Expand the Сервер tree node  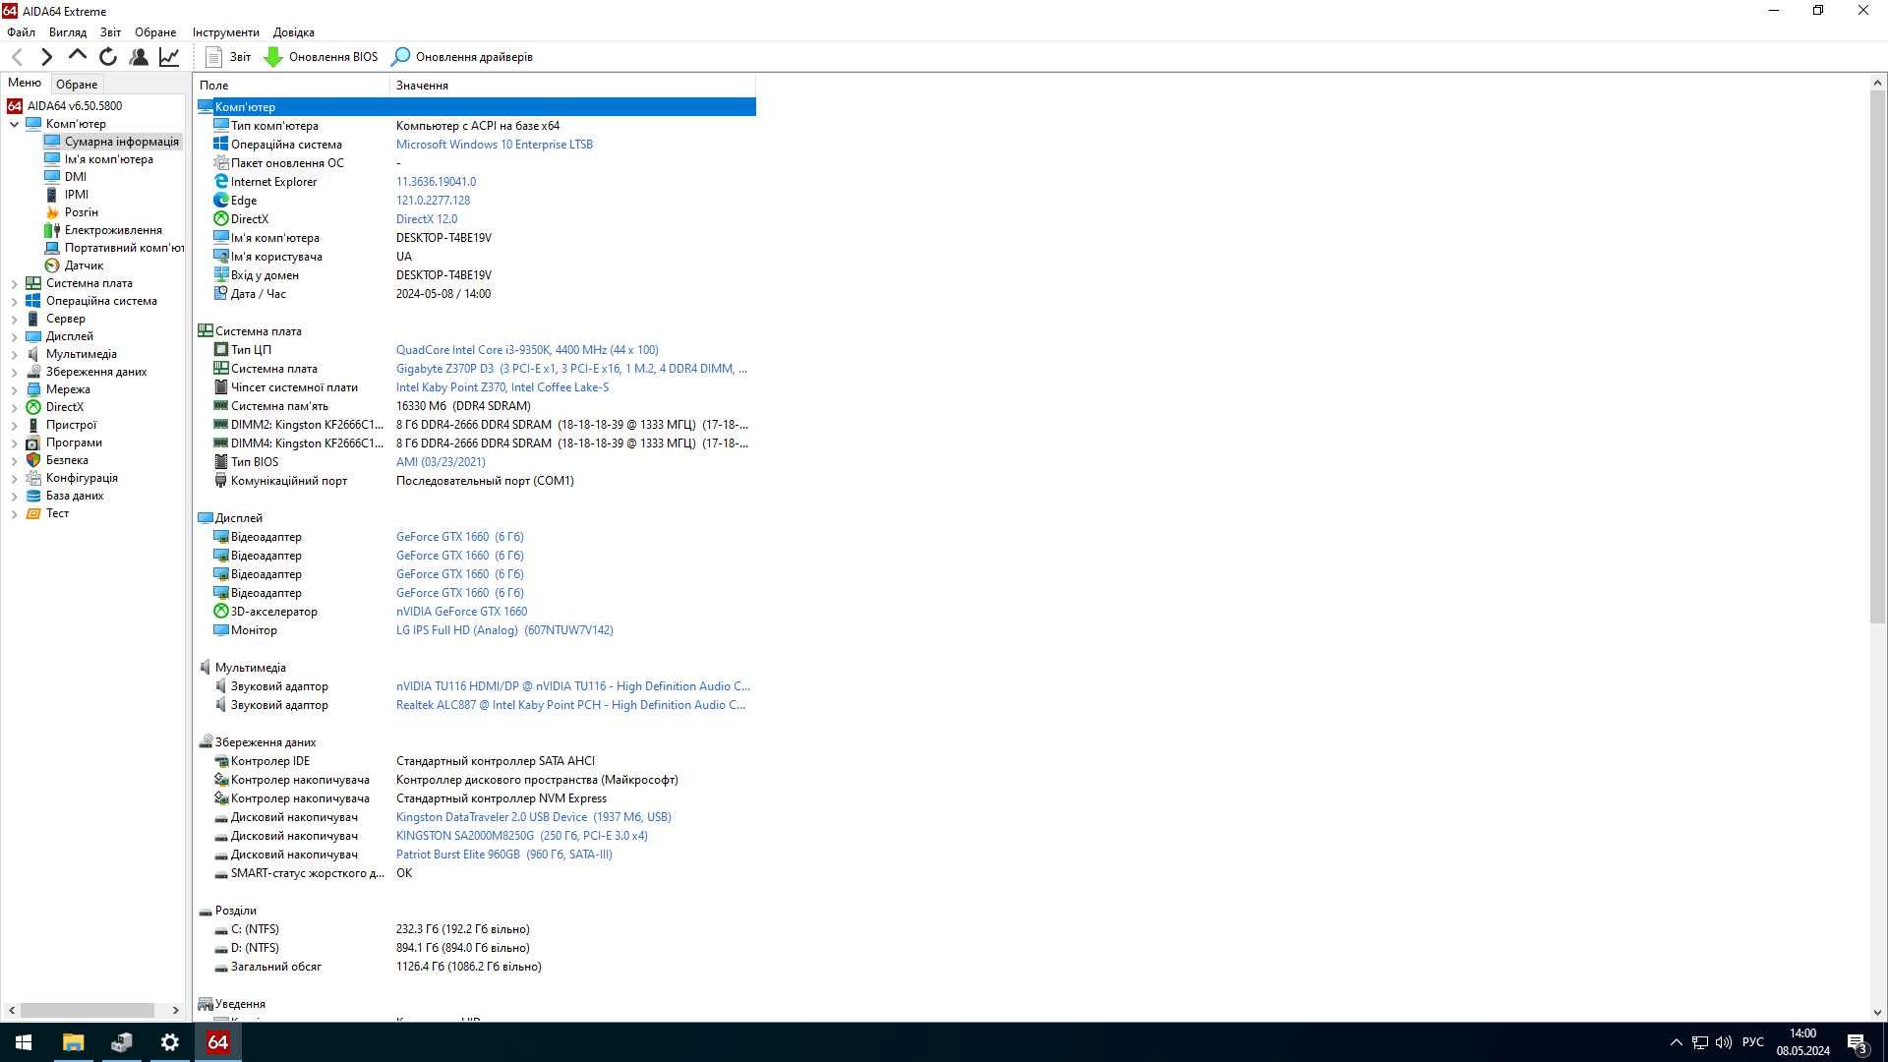point(14,319)
